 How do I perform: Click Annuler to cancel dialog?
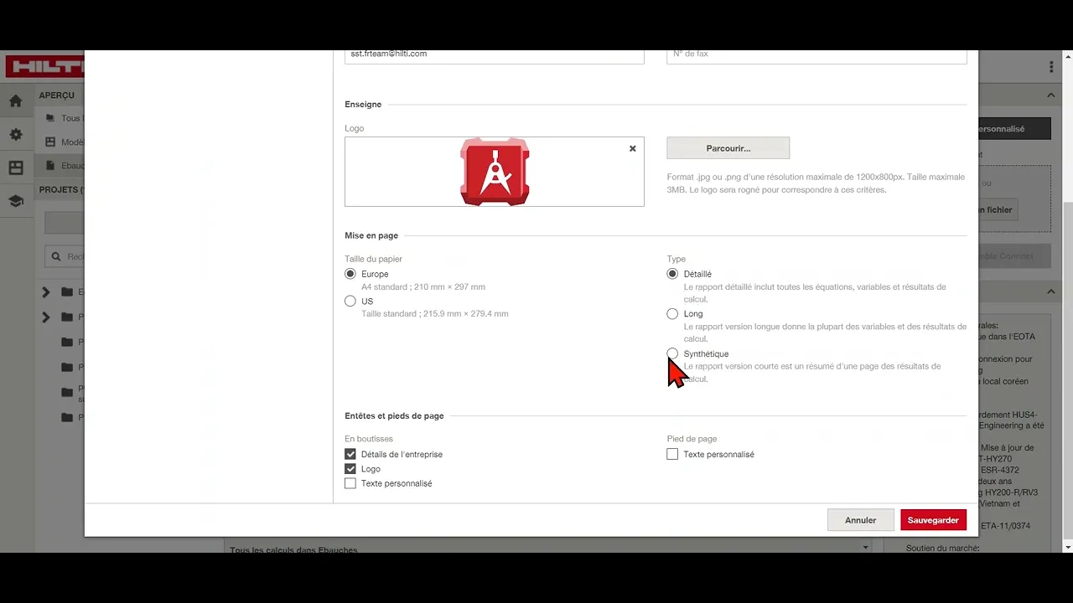click(x=860, y=520)
